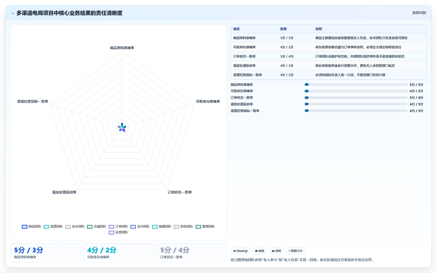Click the 售后审批和资金执行 description cell

(x=355, y=66)
